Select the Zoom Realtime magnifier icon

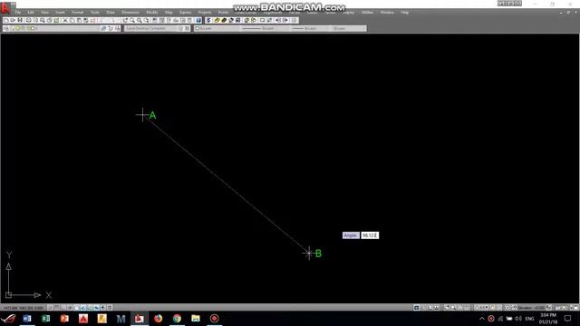click(132, 20)
